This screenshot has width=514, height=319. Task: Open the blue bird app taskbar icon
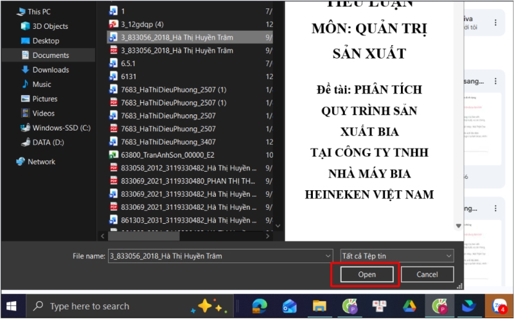click(x=469, y=306)
